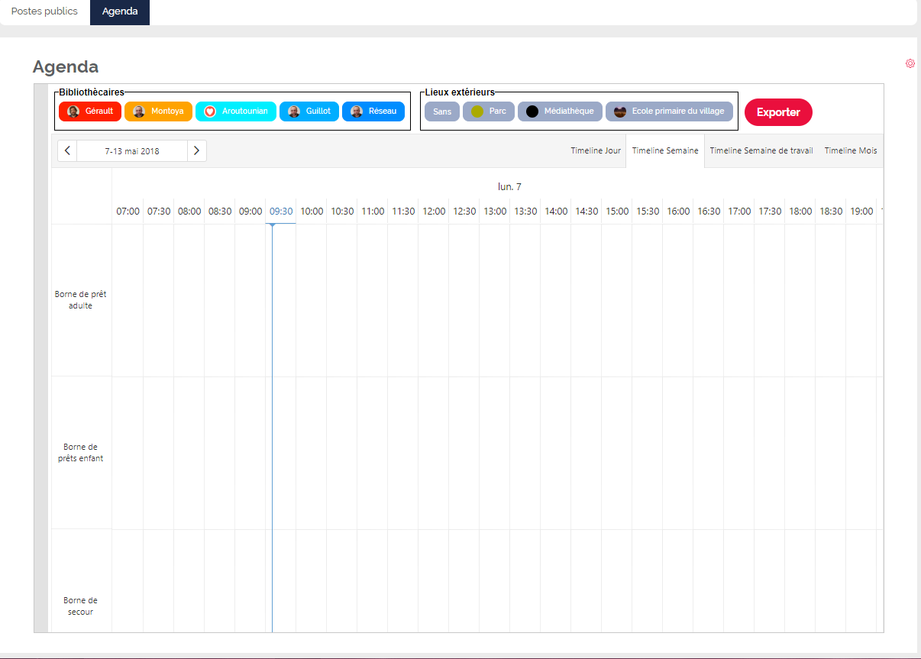Screen dimensions: 921x659
Task: Click Gérault's avatar icon
Action: pyautogui.click(x=73, y=111)
